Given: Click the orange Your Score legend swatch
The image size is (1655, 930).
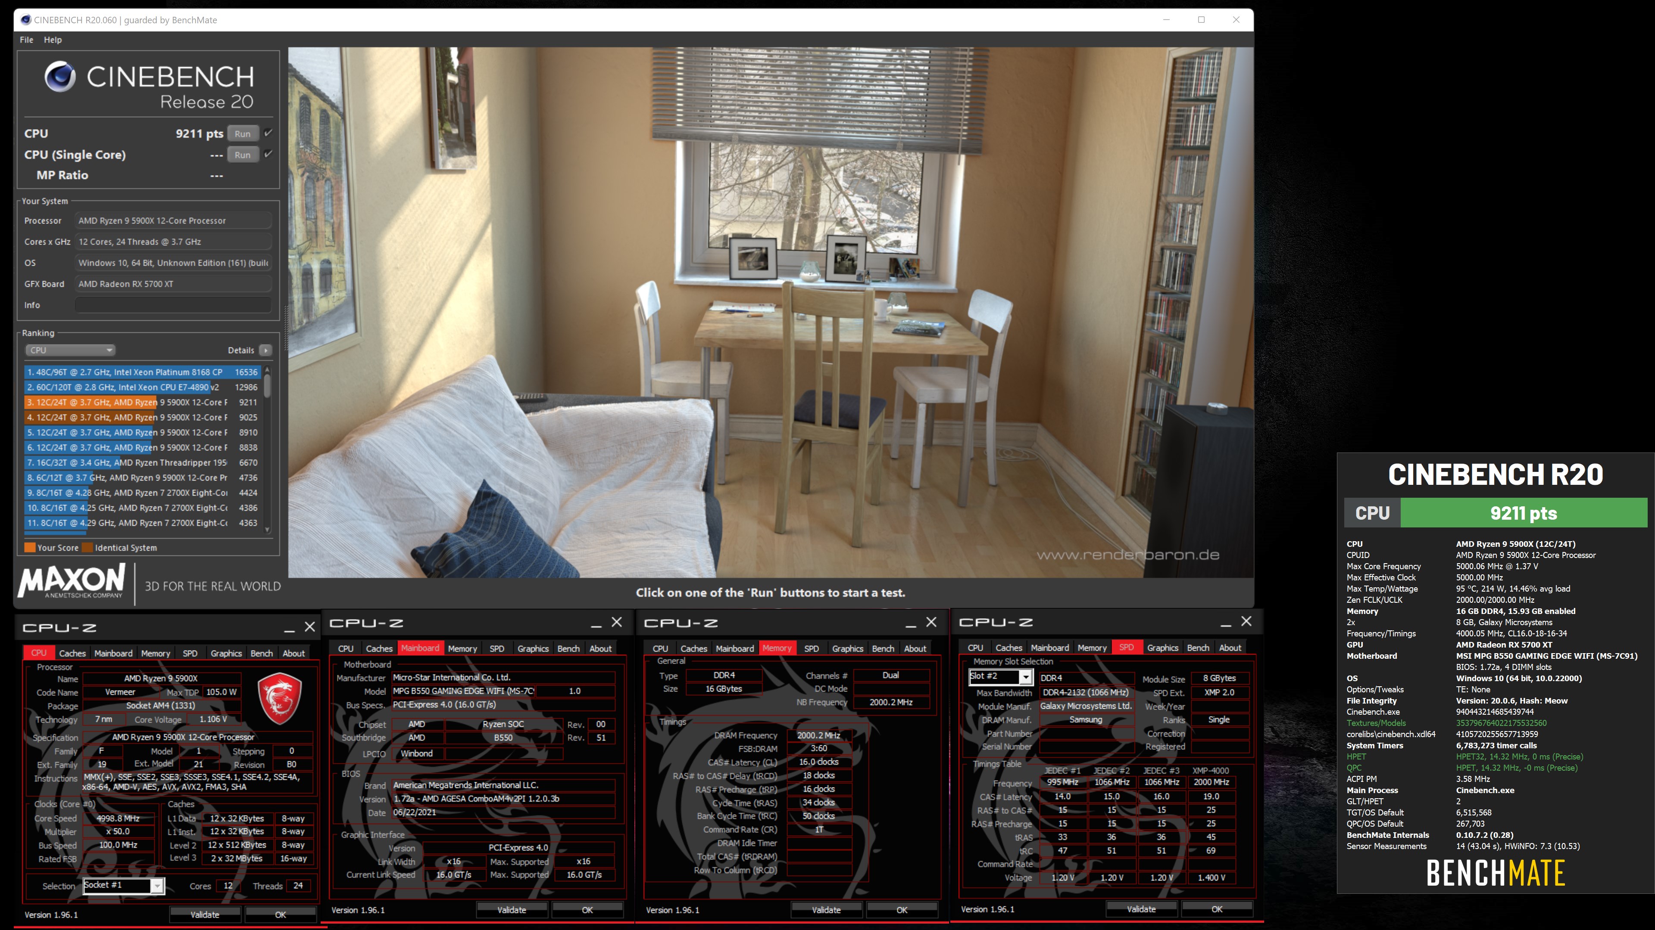Looking at the screenshot, I should [x=30, y=548].
